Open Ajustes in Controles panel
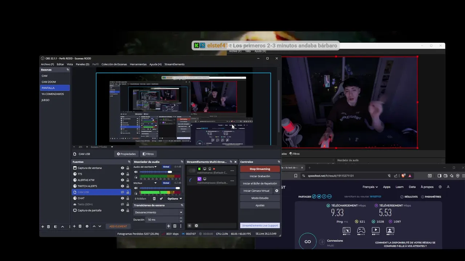Screen dimensions: 465x261 pos(260,205)
